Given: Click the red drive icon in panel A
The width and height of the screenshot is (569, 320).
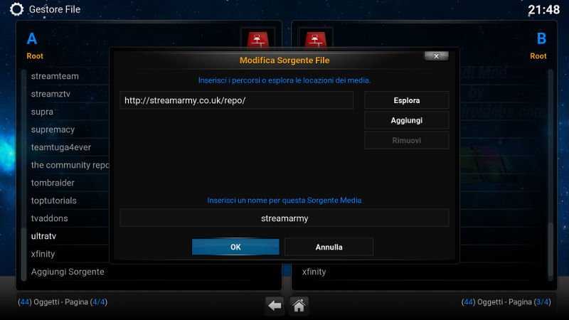Looking at the screenshot, I should tap(258, 40).
